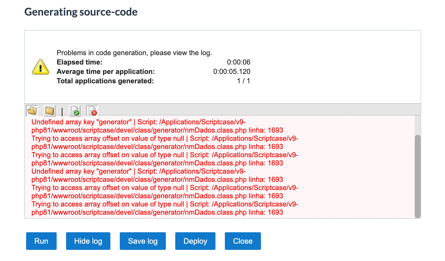Screen dimensions: 445x261
Task: Click the 'Problems in code generation' message
Action: 134,53
